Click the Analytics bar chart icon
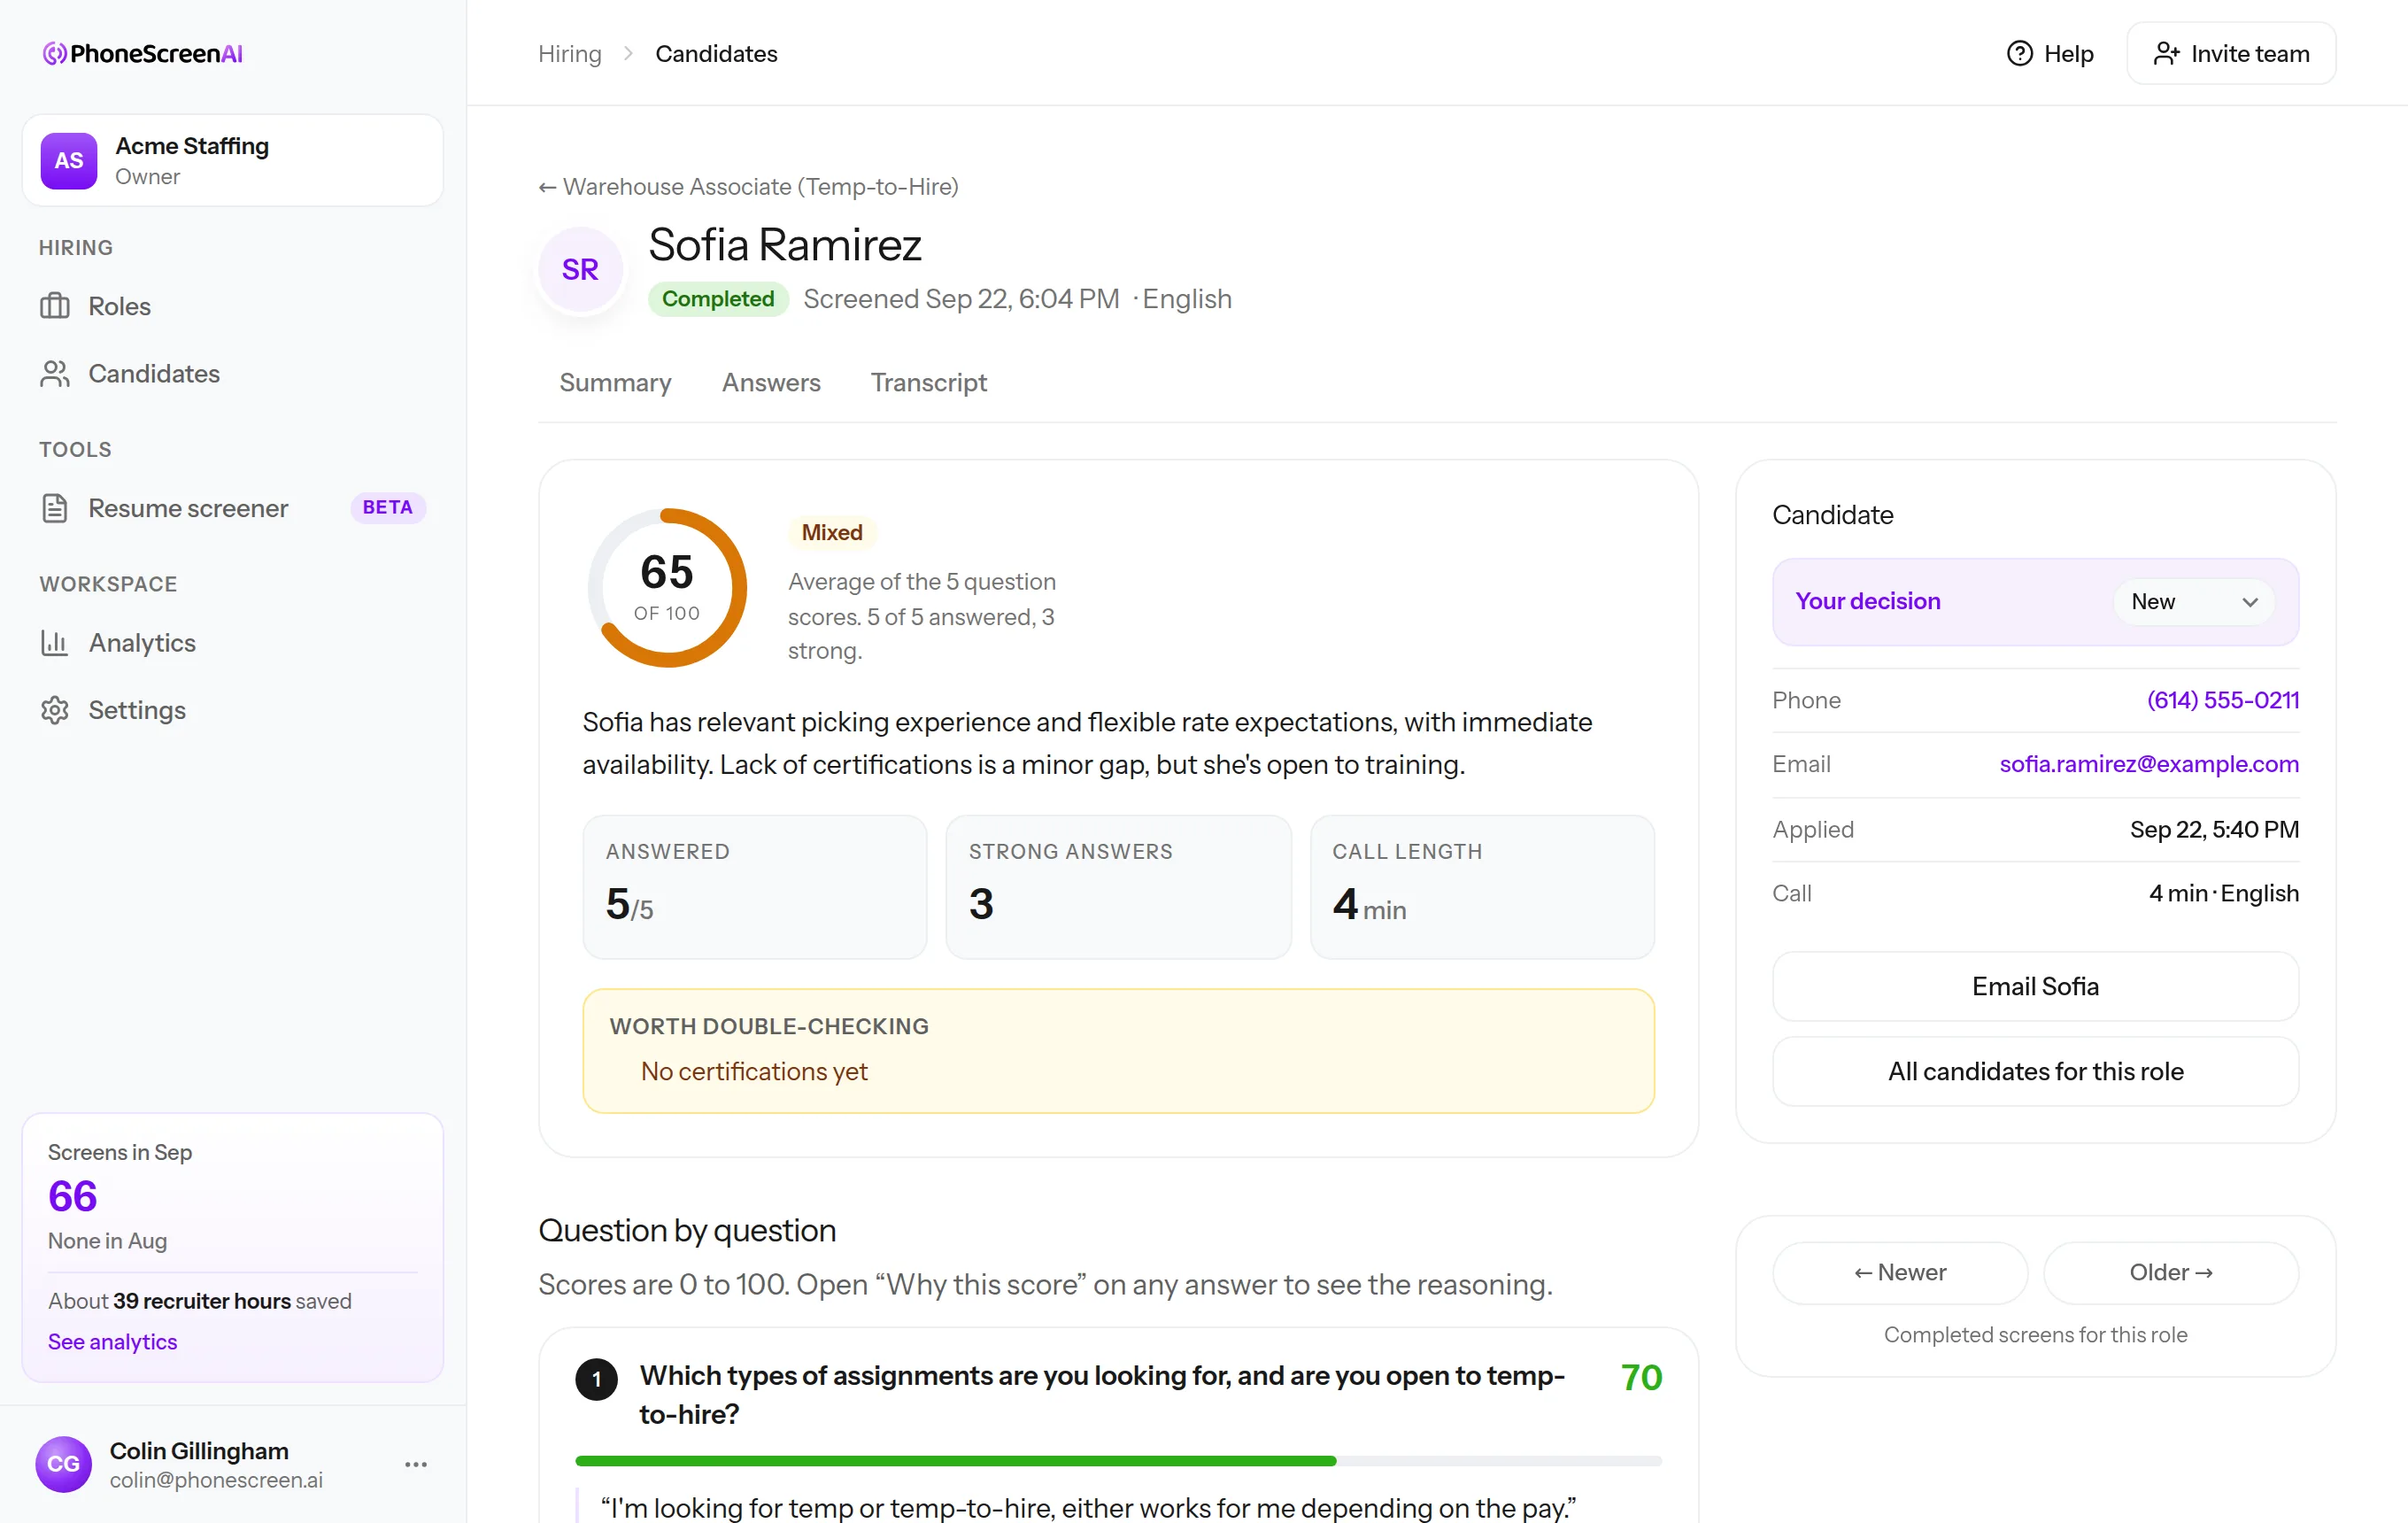Viewport: 2408px width, 1523px height. 55,642
